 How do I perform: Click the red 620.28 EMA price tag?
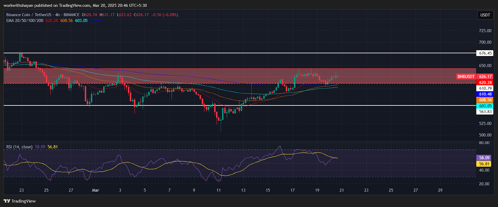pyautogui.click(x=485, y=82)
